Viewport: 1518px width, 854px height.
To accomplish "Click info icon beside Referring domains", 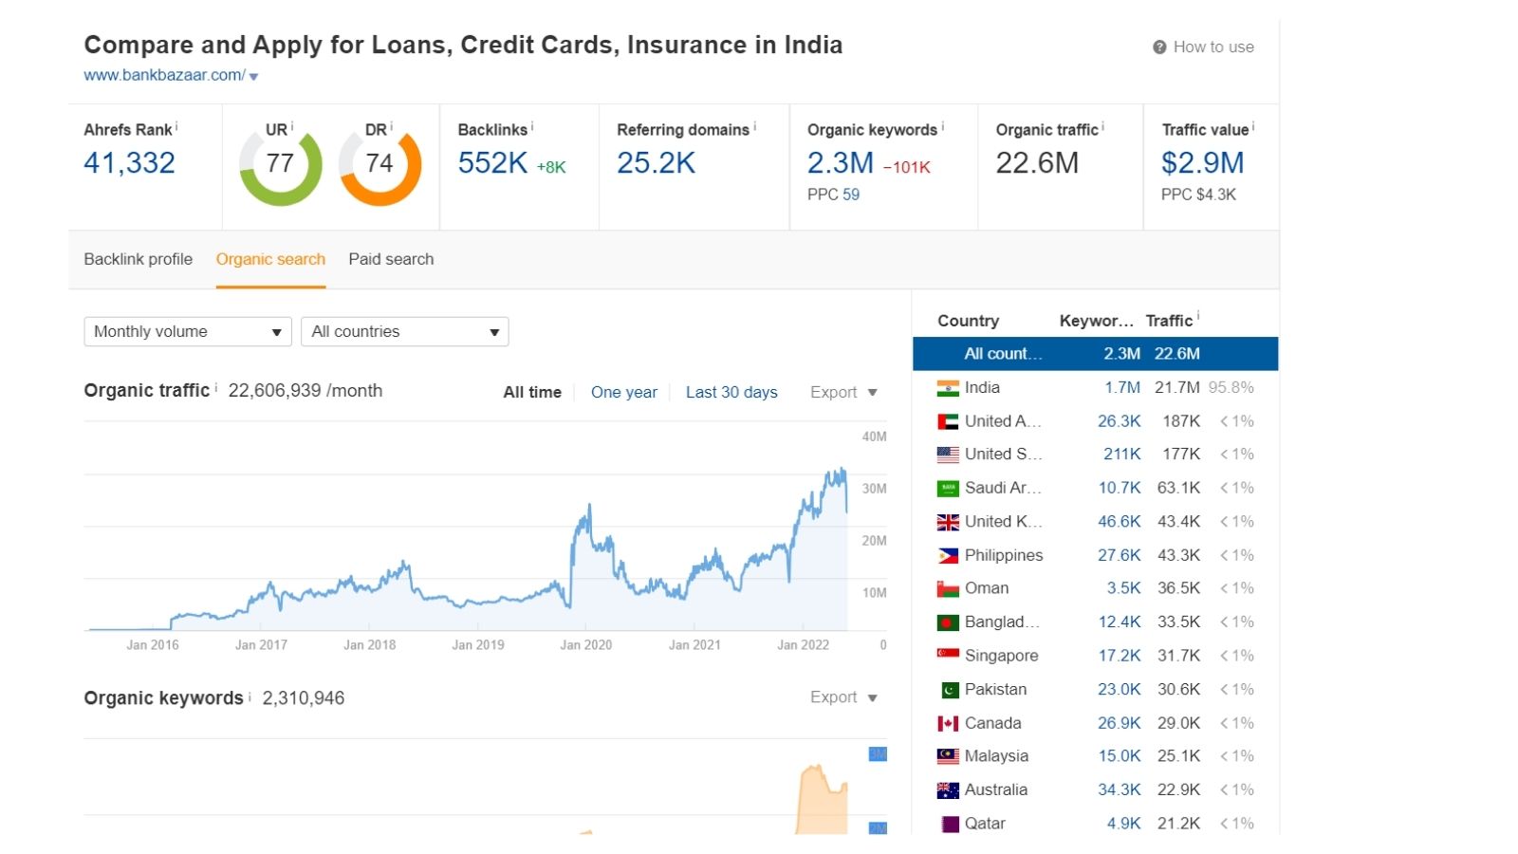I will pos(755,126).
